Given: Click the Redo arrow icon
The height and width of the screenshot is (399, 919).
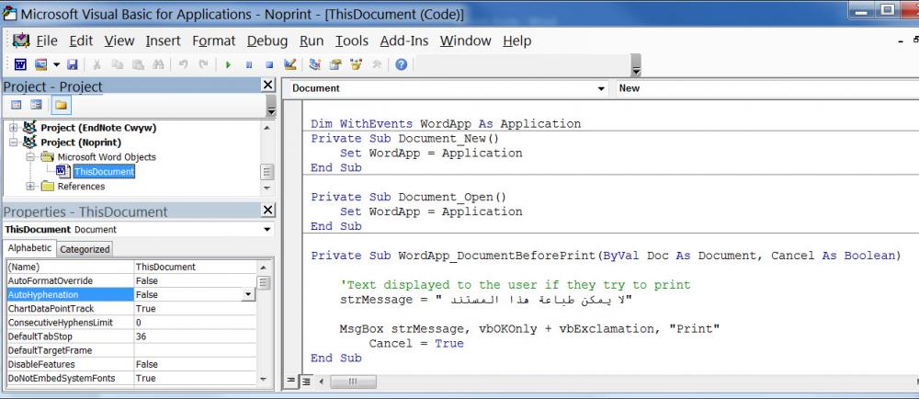Looking at the screenshot, I should (203, 64).
